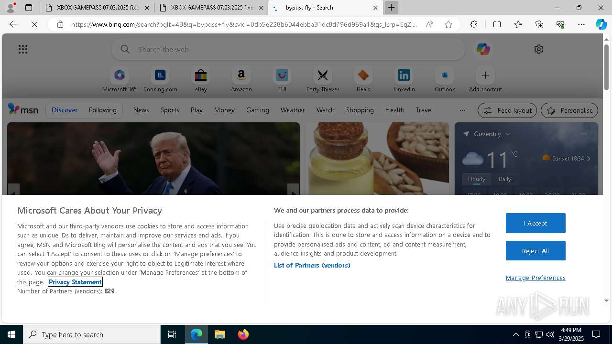Expand the Coventry location dropdown

coord(508,134)
